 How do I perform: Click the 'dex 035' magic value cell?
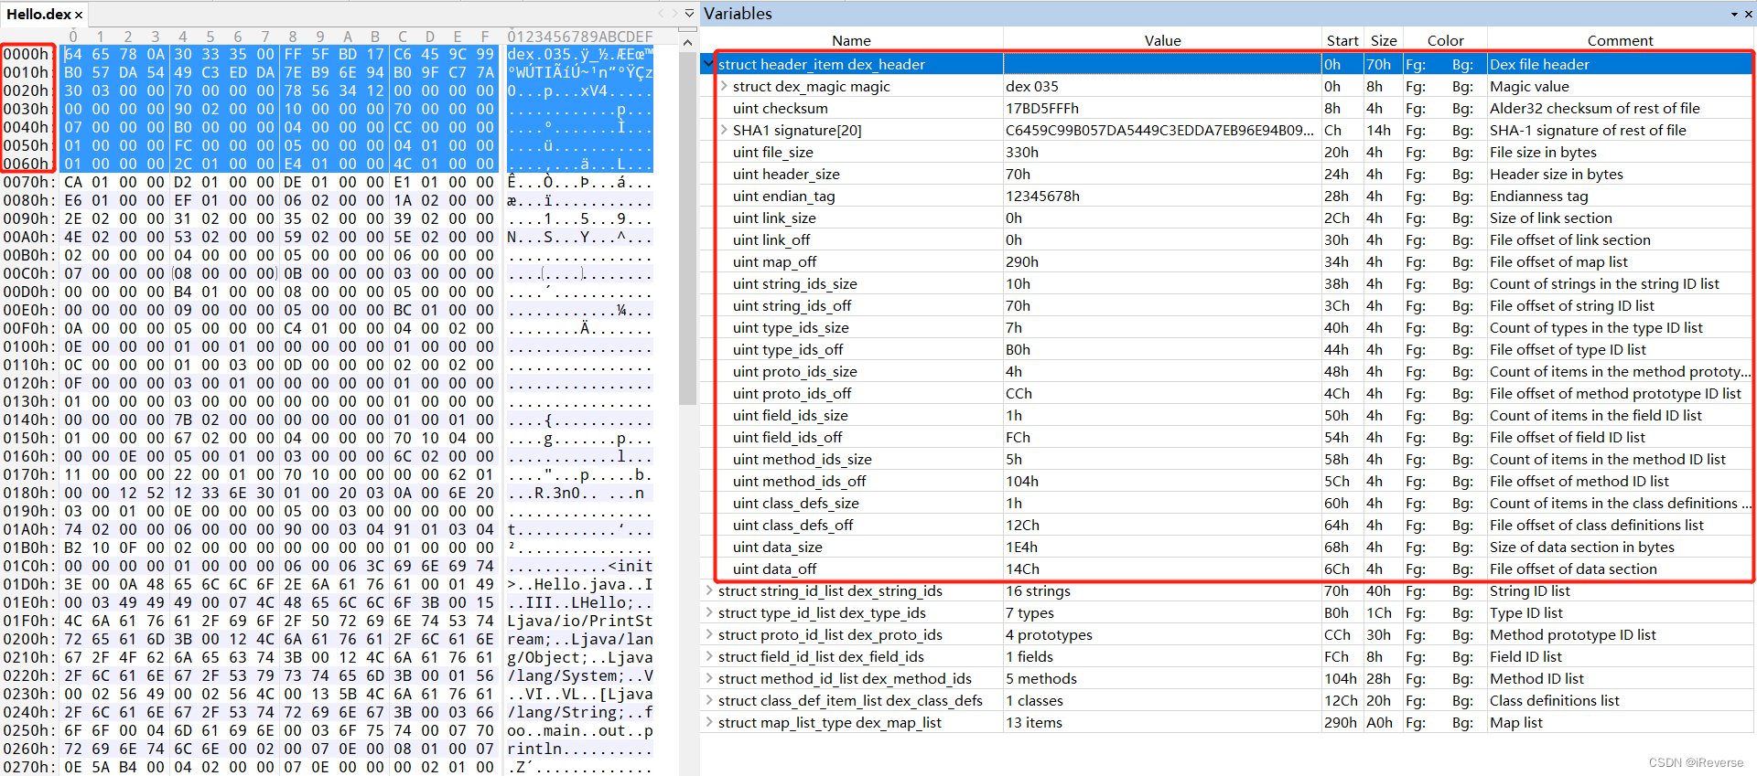1162,86
